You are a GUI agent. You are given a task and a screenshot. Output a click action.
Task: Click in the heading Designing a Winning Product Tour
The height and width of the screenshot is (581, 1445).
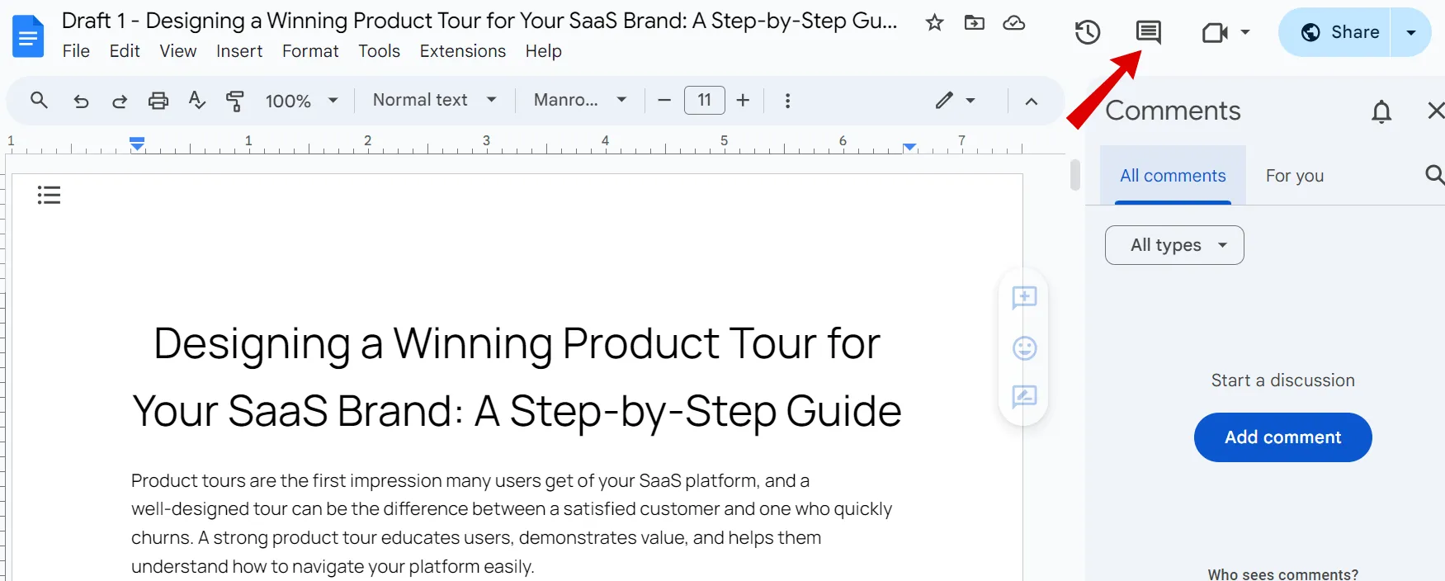517,376
